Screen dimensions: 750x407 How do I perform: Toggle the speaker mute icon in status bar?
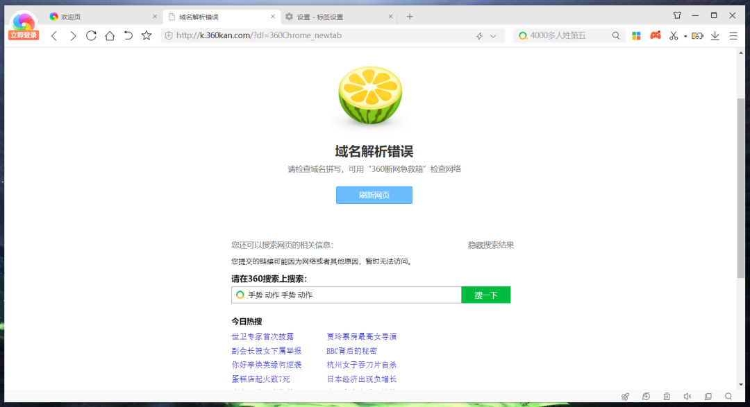[x=687, y=397]
